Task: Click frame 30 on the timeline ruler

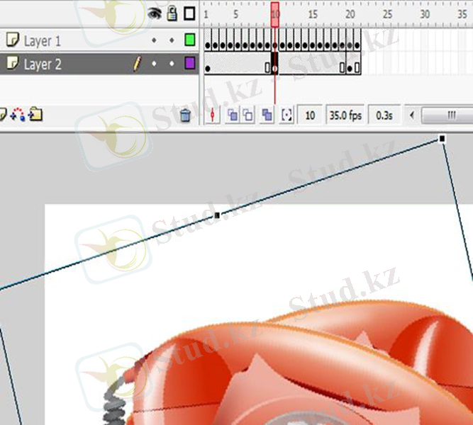Action: tap(425, 14)
